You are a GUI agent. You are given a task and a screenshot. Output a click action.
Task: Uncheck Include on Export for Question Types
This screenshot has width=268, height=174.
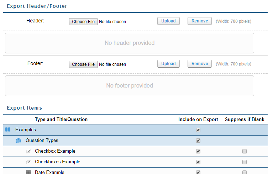click(198, 141)
